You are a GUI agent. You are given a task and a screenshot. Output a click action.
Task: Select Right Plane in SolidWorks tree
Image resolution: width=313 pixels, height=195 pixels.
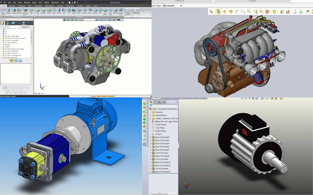[x=161, y=131]
